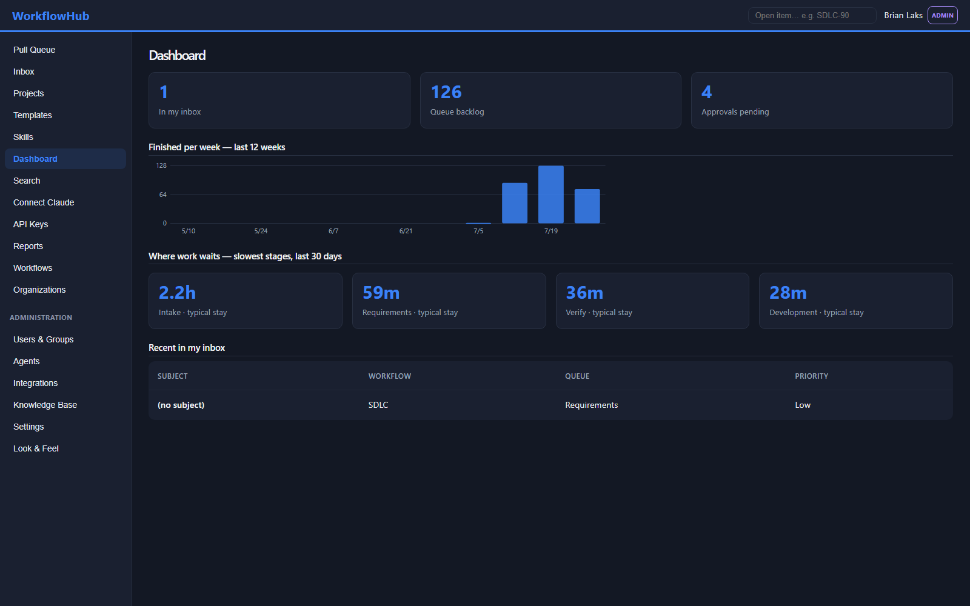Navigate to Workflows
970x606 pixels.
[65, 268]
